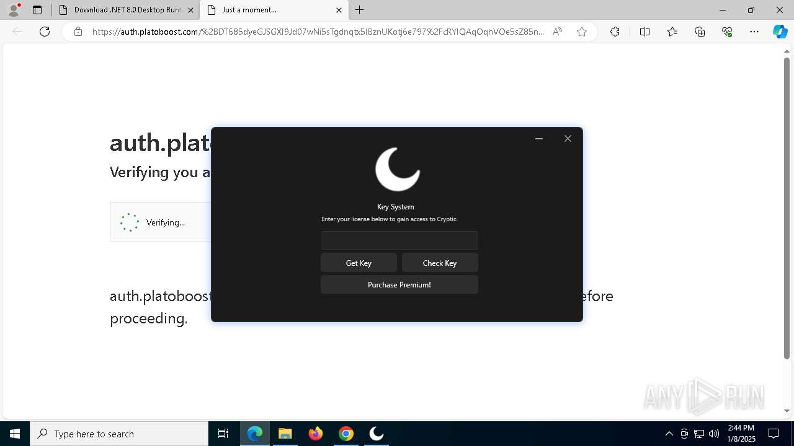This screenshot has width=794, height=446.
Task: Open Windows notification center
Action: [774, 434]
